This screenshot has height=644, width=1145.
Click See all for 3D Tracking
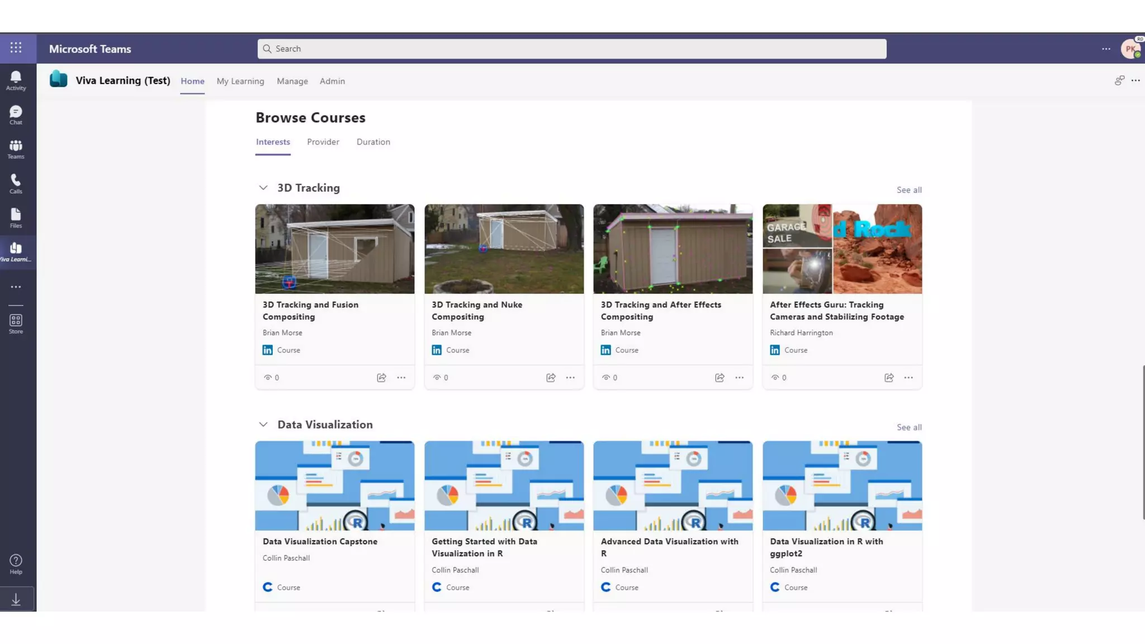pyautogui.click(x=909, y=190)
